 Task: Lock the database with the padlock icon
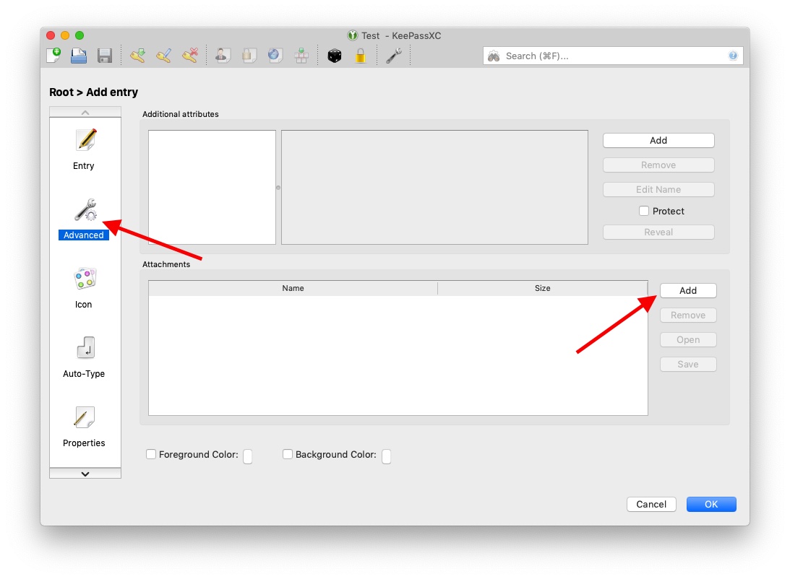click(x=361, y=55)
